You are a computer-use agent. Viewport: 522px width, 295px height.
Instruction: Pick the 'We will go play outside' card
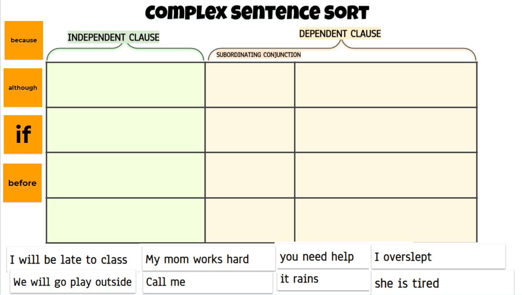click(x=73, y=282)
